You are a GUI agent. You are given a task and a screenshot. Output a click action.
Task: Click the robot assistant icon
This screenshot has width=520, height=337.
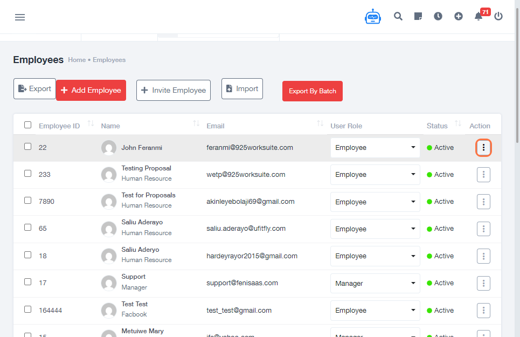click(372, 17)
